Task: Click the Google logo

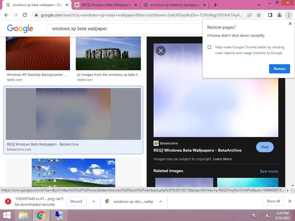Action: tap(20, 28)
